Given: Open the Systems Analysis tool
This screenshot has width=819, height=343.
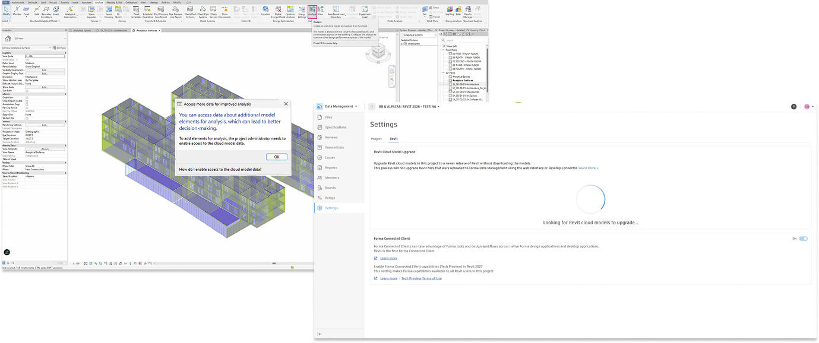Looking at the screenshot, I should pos(290,12).
